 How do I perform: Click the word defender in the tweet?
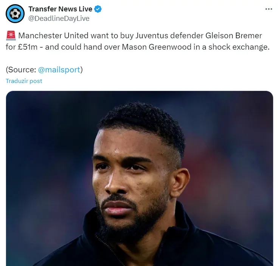point(187,36)
